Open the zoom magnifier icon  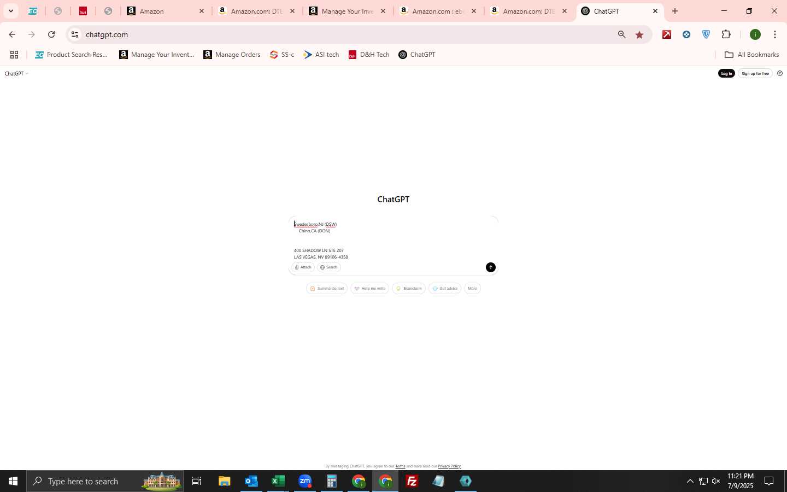(x=621, y=34)
